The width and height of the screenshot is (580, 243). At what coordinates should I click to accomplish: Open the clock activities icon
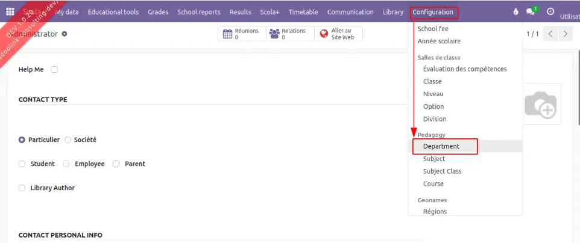(550, 12)
